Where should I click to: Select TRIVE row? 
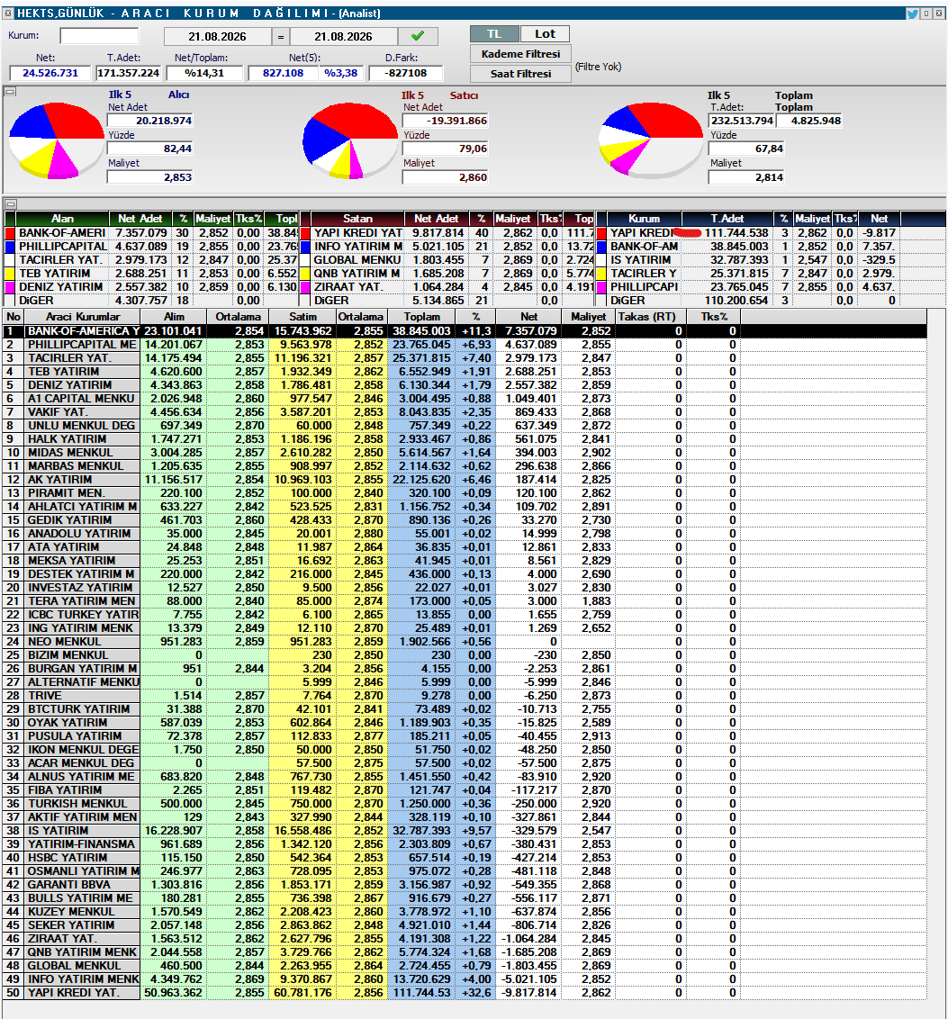pyautogui.click(x=465, y=695)
